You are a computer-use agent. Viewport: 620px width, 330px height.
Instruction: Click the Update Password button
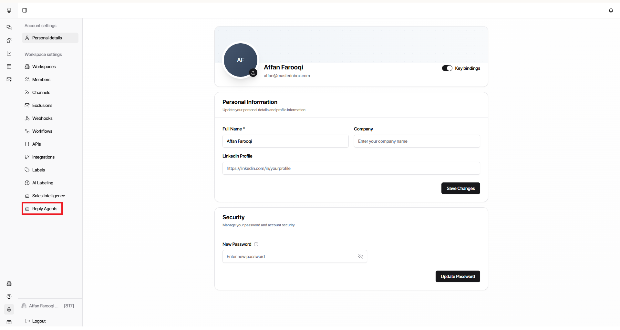tap(458, 276)
